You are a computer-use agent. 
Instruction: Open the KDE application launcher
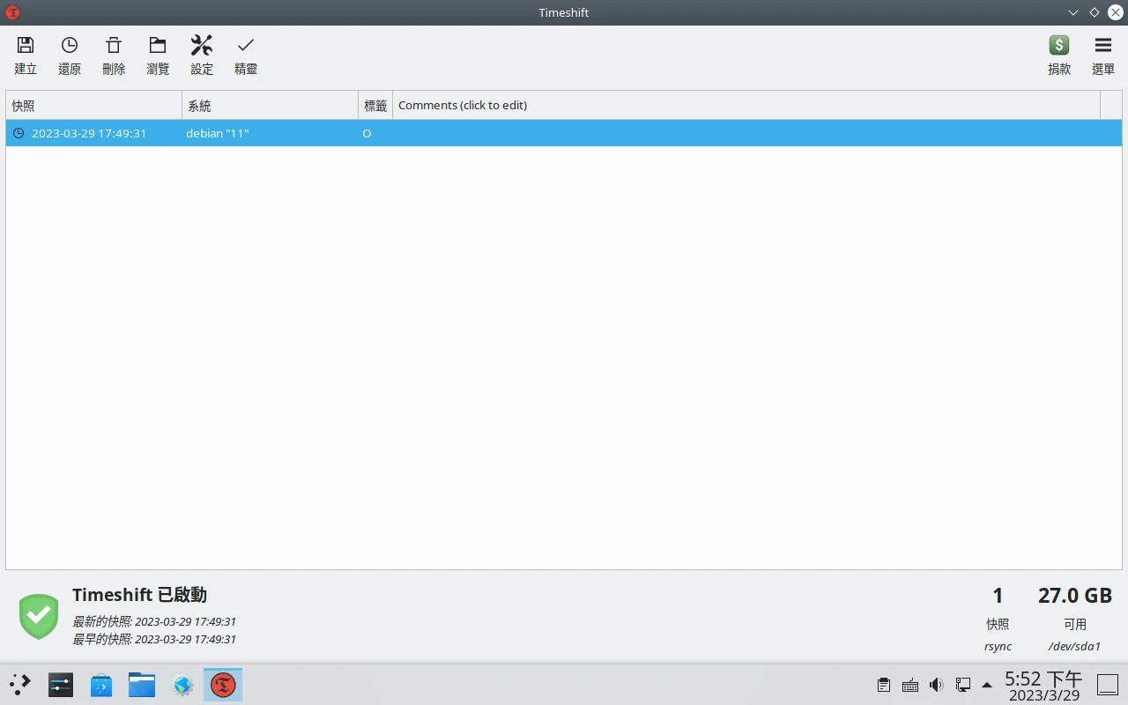coord(20,685)
